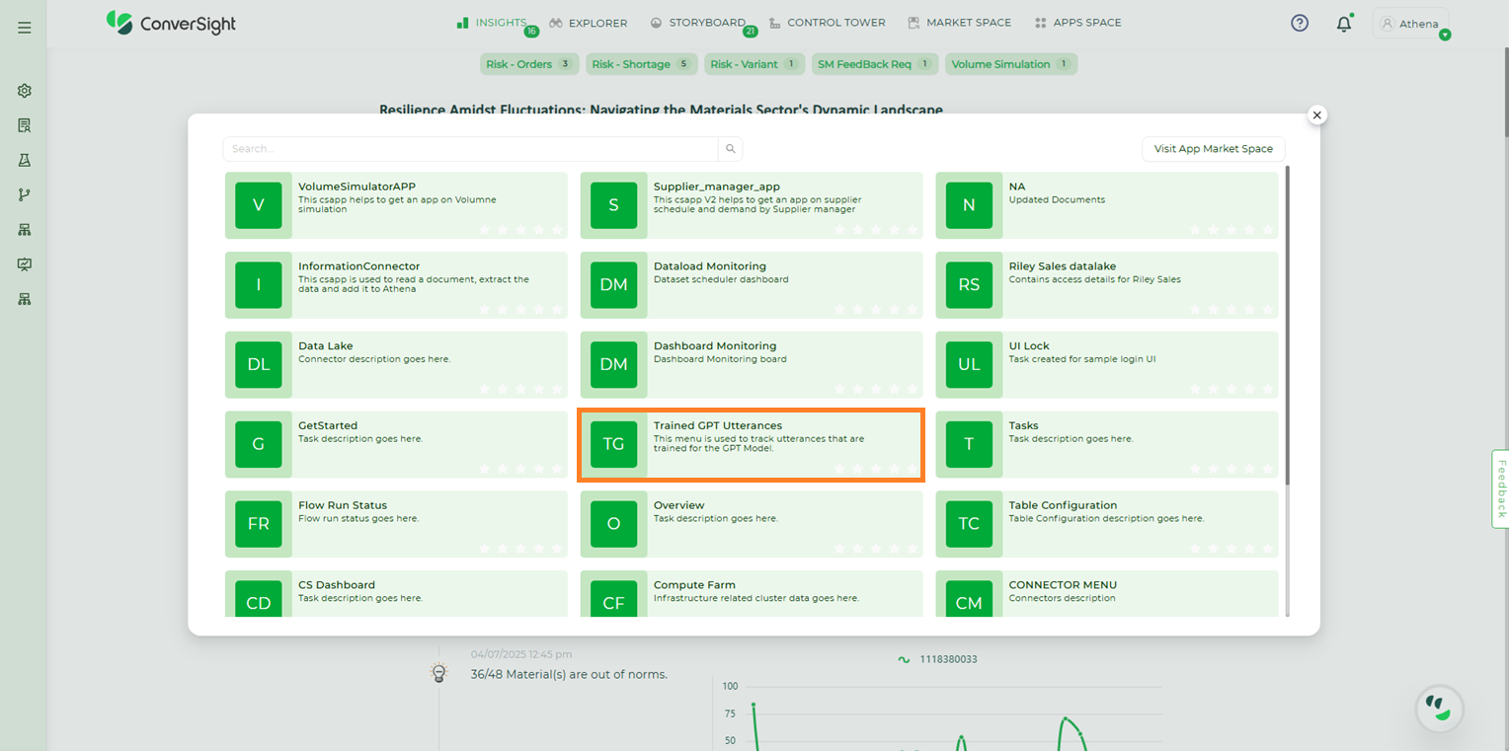Select the SM FeedBack Req chip
Viewport: 1509px width, 751px height.
point(874,64)
